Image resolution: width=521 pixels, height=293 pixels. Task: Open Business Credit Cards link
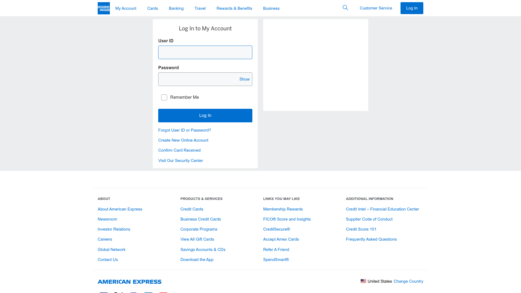tap(201, 219)
